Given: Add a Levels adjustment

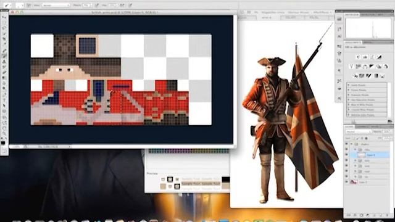Looking at the screenshot, I should point(365,57).
